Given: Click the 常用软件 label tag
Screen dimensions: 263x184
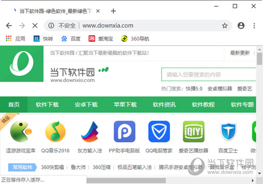Looking at the screenshot, I should point(22,167).
